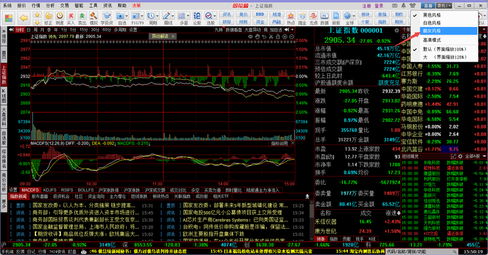Expand the 画线 dropdown arrow
The image size is (488, 255).
point(173,16)
